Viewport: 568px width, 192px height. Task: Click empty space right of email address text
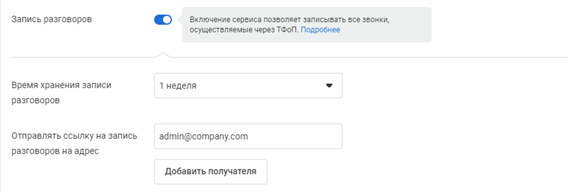pos(295,136)
